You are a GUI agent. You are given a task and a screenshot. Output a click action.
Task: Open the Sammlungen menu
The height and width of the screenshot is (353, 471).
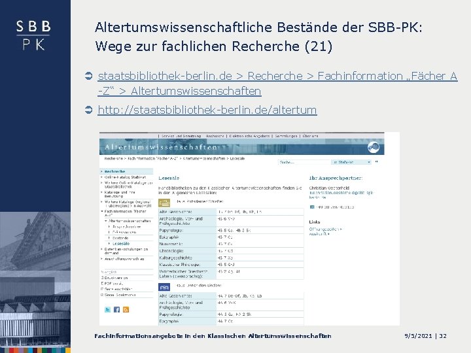(x=286, y=136)
